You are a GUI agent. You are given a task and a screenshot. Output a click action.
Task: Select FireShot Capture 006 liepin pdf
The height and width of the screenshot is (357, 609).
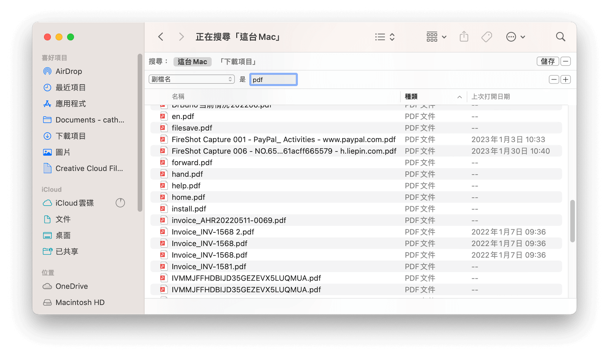(x=356, y=151)
